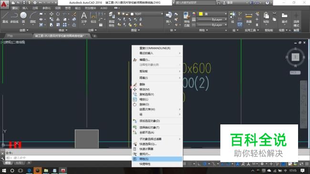Select the Line (直线) drawing tool
Image resolution: width=310 pixels, height=174 pixels.
coord(5,17)
